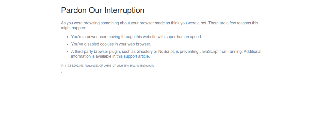
Task: Click the IP address 117.55.202.159
Action: tap(74, 66)
